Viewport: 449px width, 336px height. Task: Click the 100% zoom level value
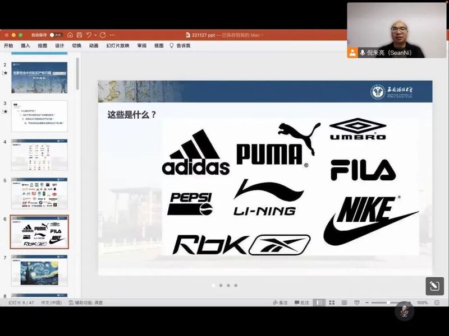423,302
